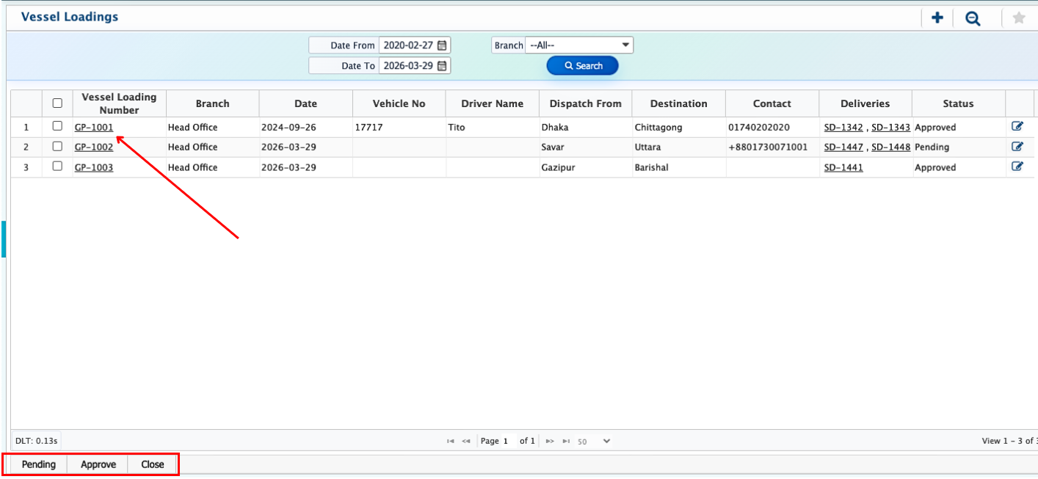Edit the GP-1002 vessel loading record
Screen dimensions: 1038x479
click(1018, 146)
